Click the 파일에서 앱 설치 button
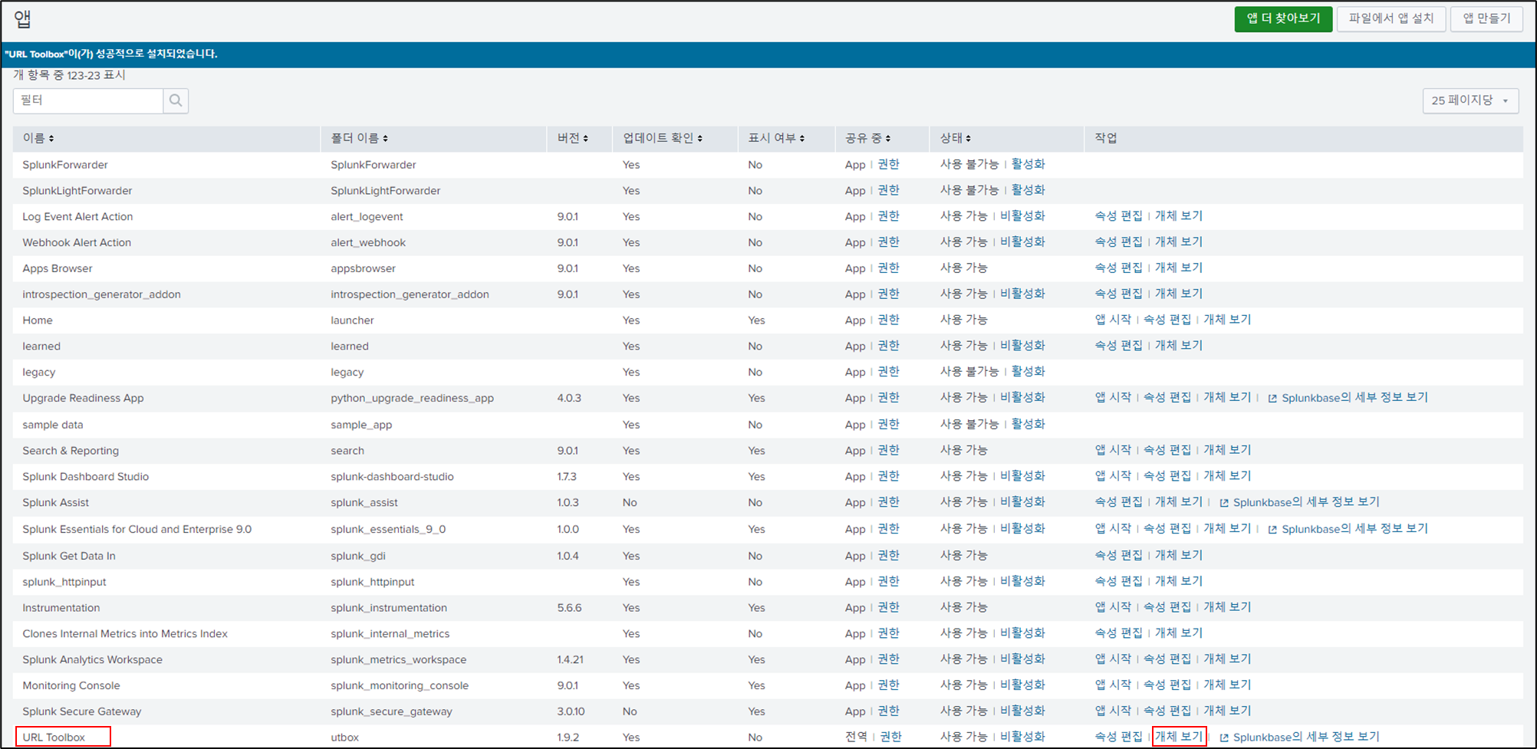1537x749 pixels. 1391,18
